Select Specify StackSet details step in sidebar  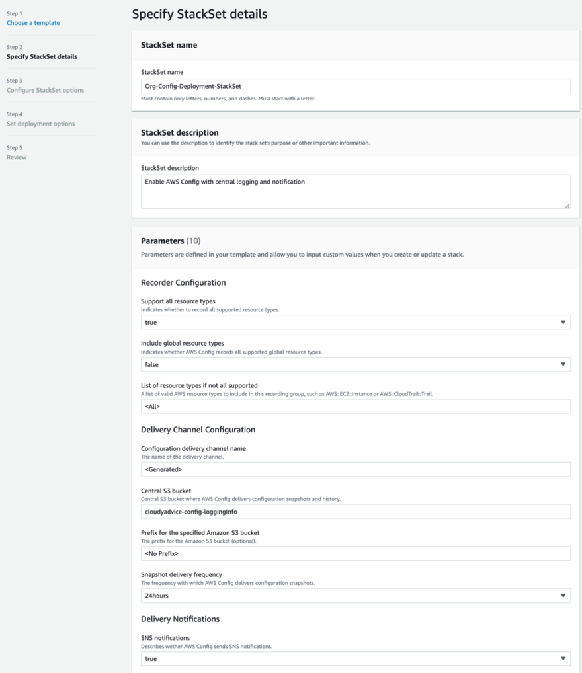pyautogui.click(x=42, y=57)
